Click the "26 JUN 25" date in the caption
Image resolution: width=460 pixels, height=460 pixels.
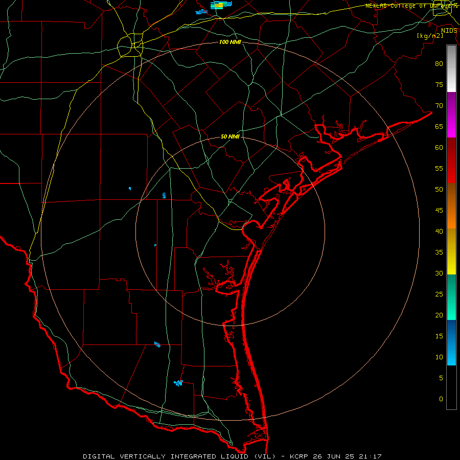point(333,456)
